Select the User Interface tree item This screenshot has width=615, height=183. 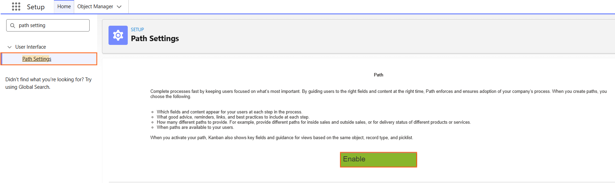31,47
